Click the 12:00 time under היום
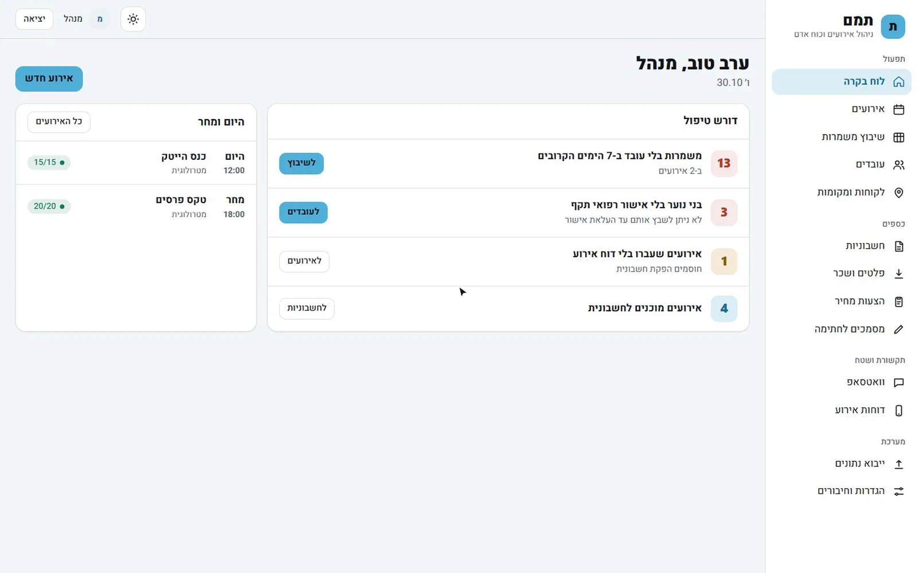Screen dimensions: 918x573 tap(234, 171)
